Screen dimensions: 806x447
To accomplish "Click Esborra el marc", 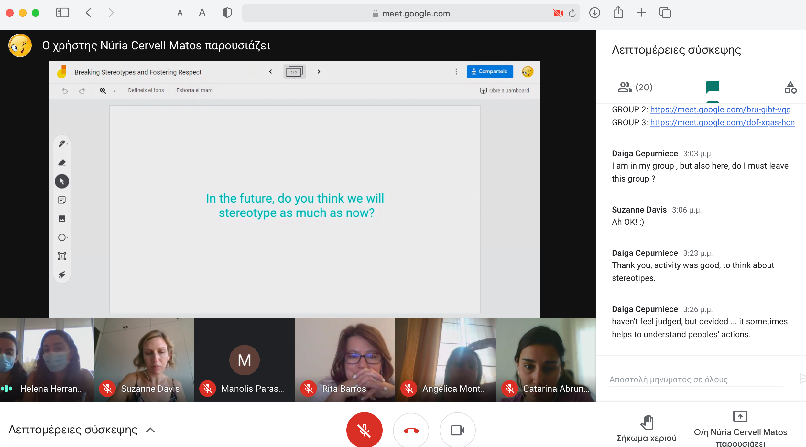I will 194,90.
